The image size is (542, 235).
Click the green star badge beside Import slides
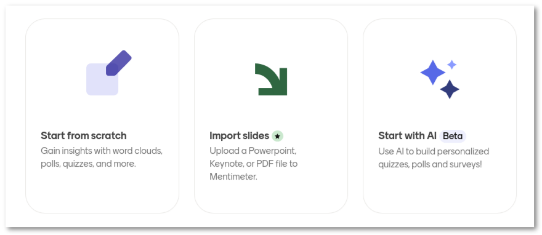pyautogui.click(x=277, y=136)
